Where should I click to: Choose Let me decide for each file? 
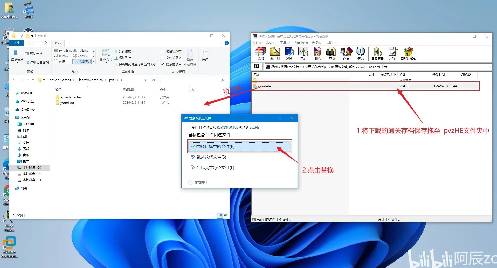point(212,168)
